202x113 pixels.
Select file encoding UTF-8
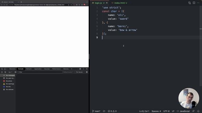(166, 111)
